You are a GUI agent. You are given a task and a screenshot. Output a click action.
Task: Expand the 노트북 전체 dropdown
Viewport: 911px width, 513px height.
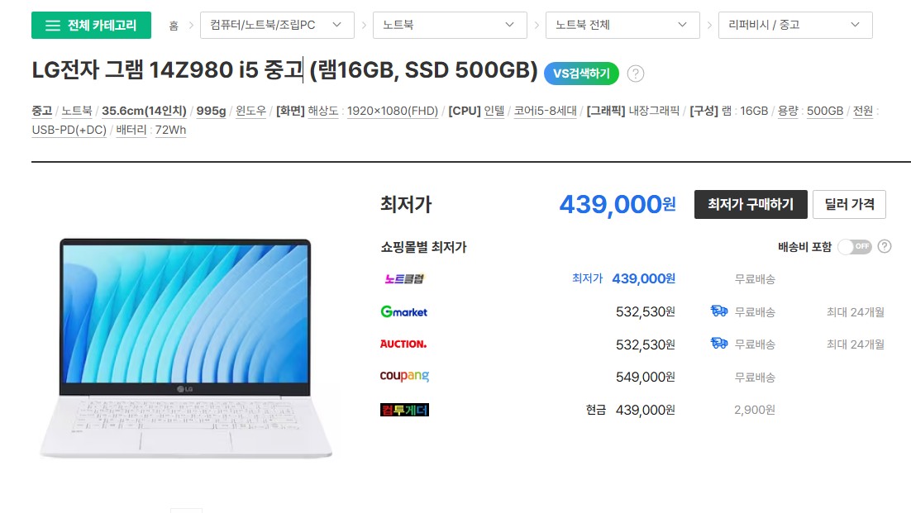[x=622, y=25]
